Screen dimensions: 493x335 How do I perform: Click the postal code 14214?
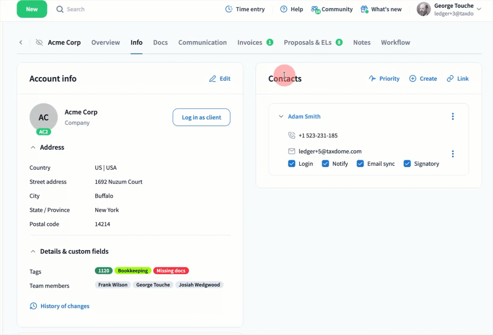point(102,224)
